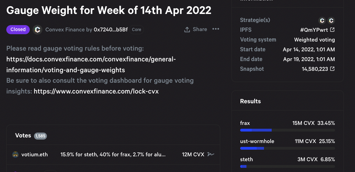This screenshot has height=172, width=355.
Task: Click the ust-wormhole result progress bar
Action: point(287,148)
